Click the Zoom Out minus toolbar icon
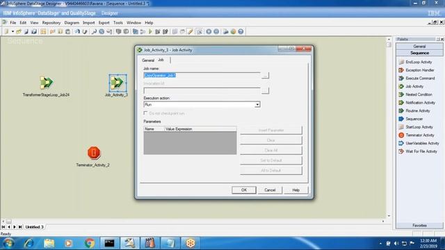The width and height of the screenshot is (445, 250). [216, 31]
